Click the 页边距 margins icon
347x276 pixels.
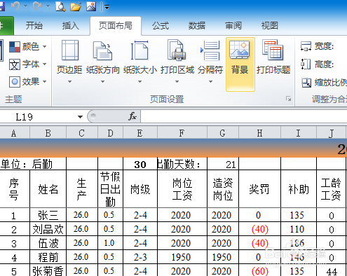pyautogui.click(x=69, y=50)
